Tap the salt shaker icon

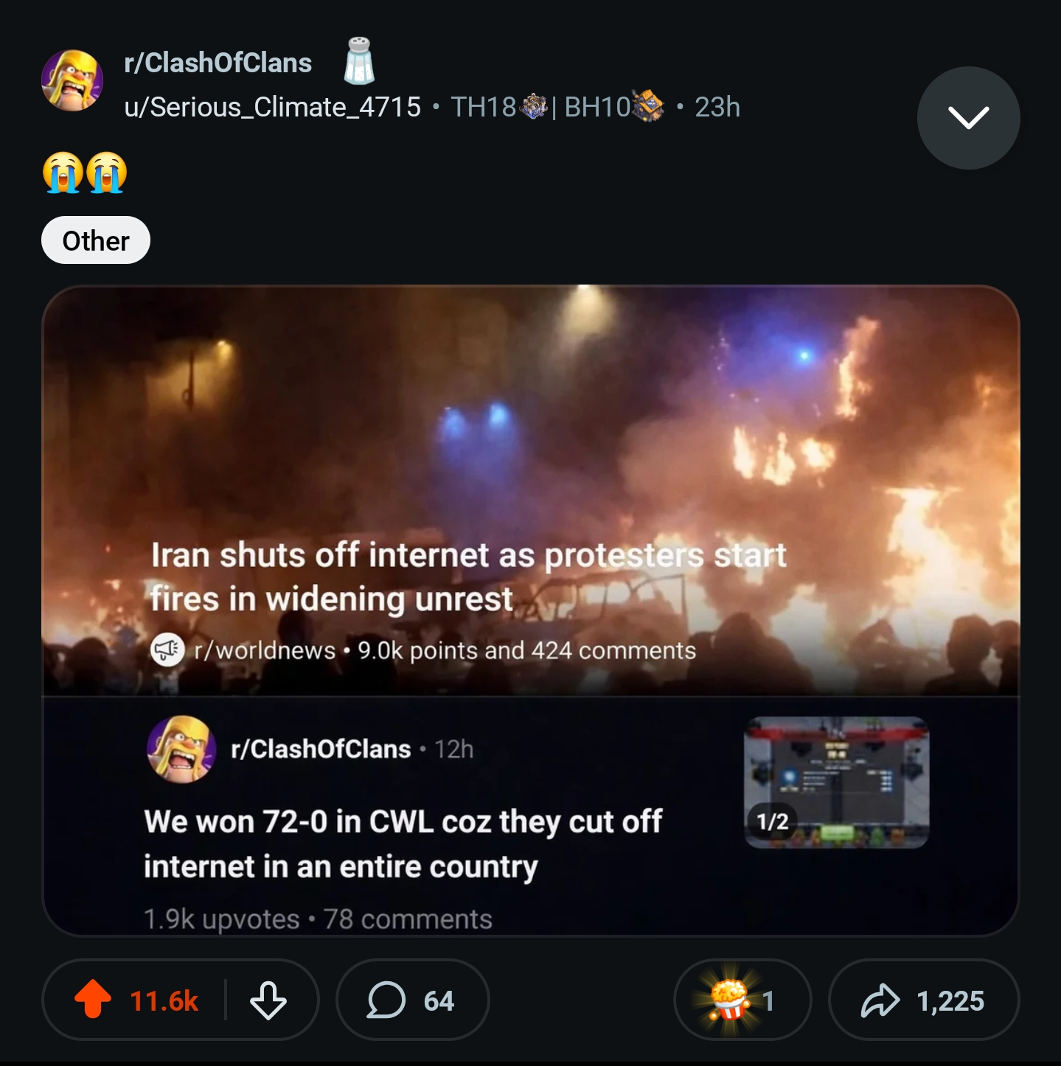(359, 60)
